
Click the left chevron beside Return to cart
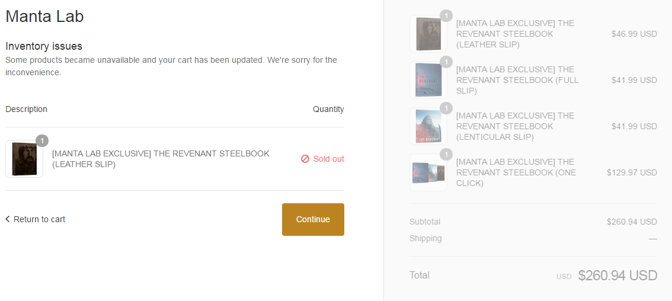(8, 219)
